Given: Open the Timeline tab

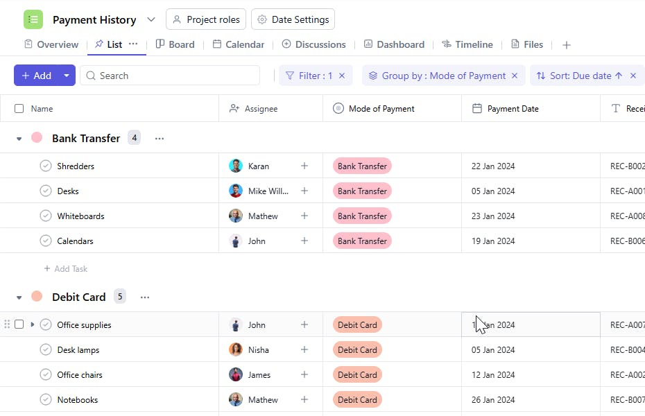Looking at the screenshot, I should [x=467, y=44].
